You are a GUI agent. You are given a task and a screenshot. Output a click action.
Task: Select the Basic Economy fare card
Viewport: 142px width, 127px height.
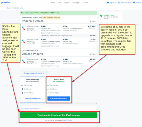(x=33, y=89)
